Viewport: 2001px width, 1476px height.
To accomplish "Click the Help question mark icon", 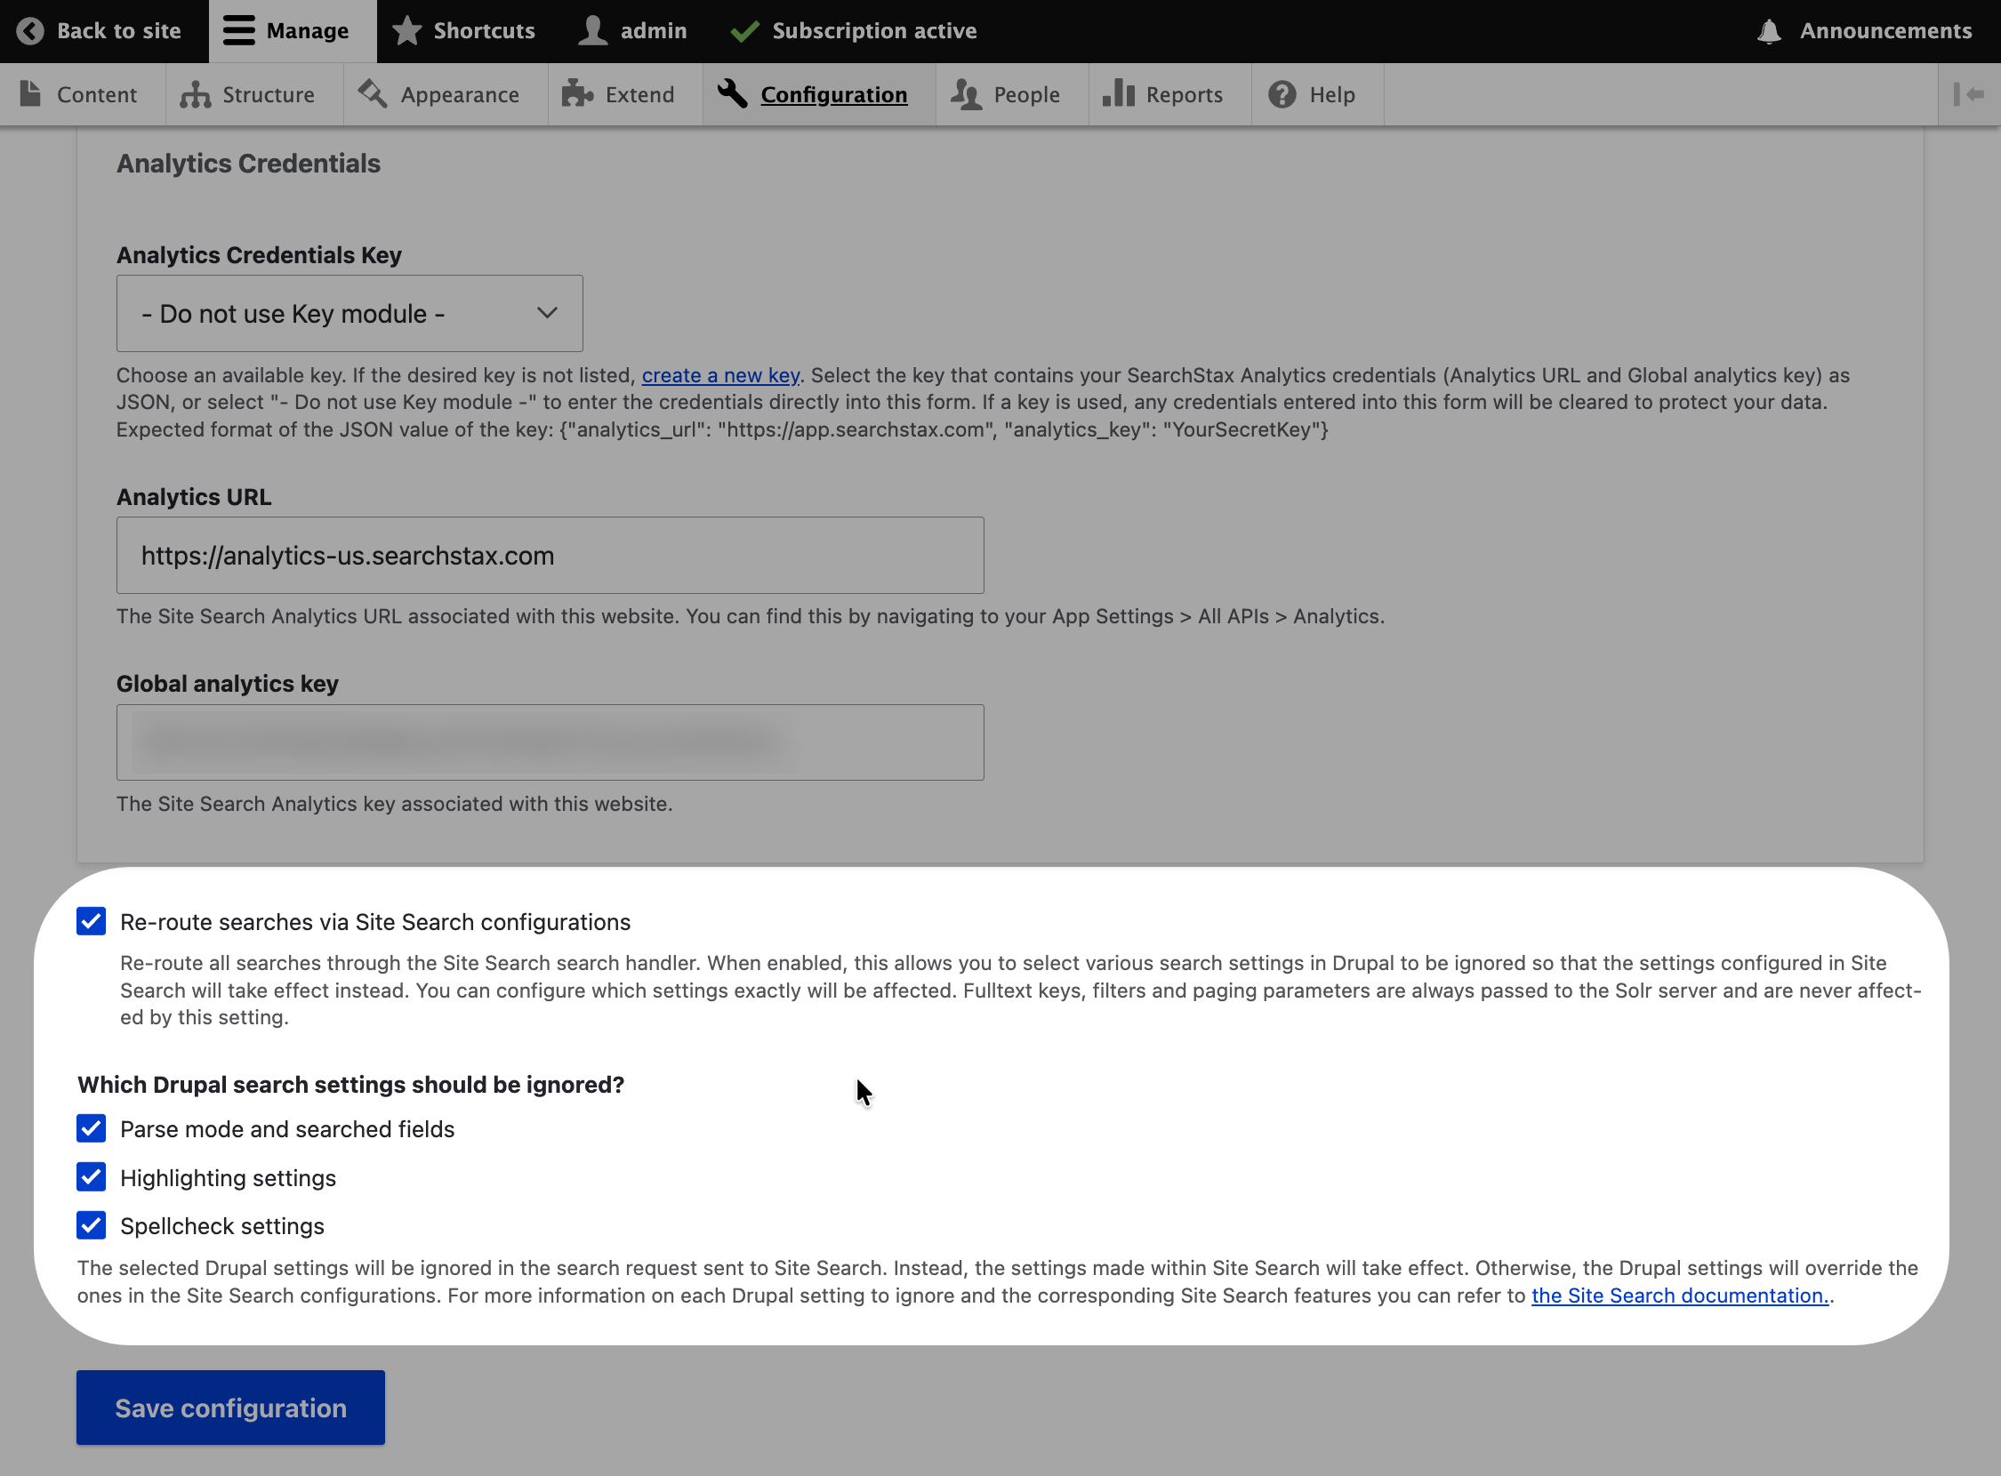I will [1282, 94].
